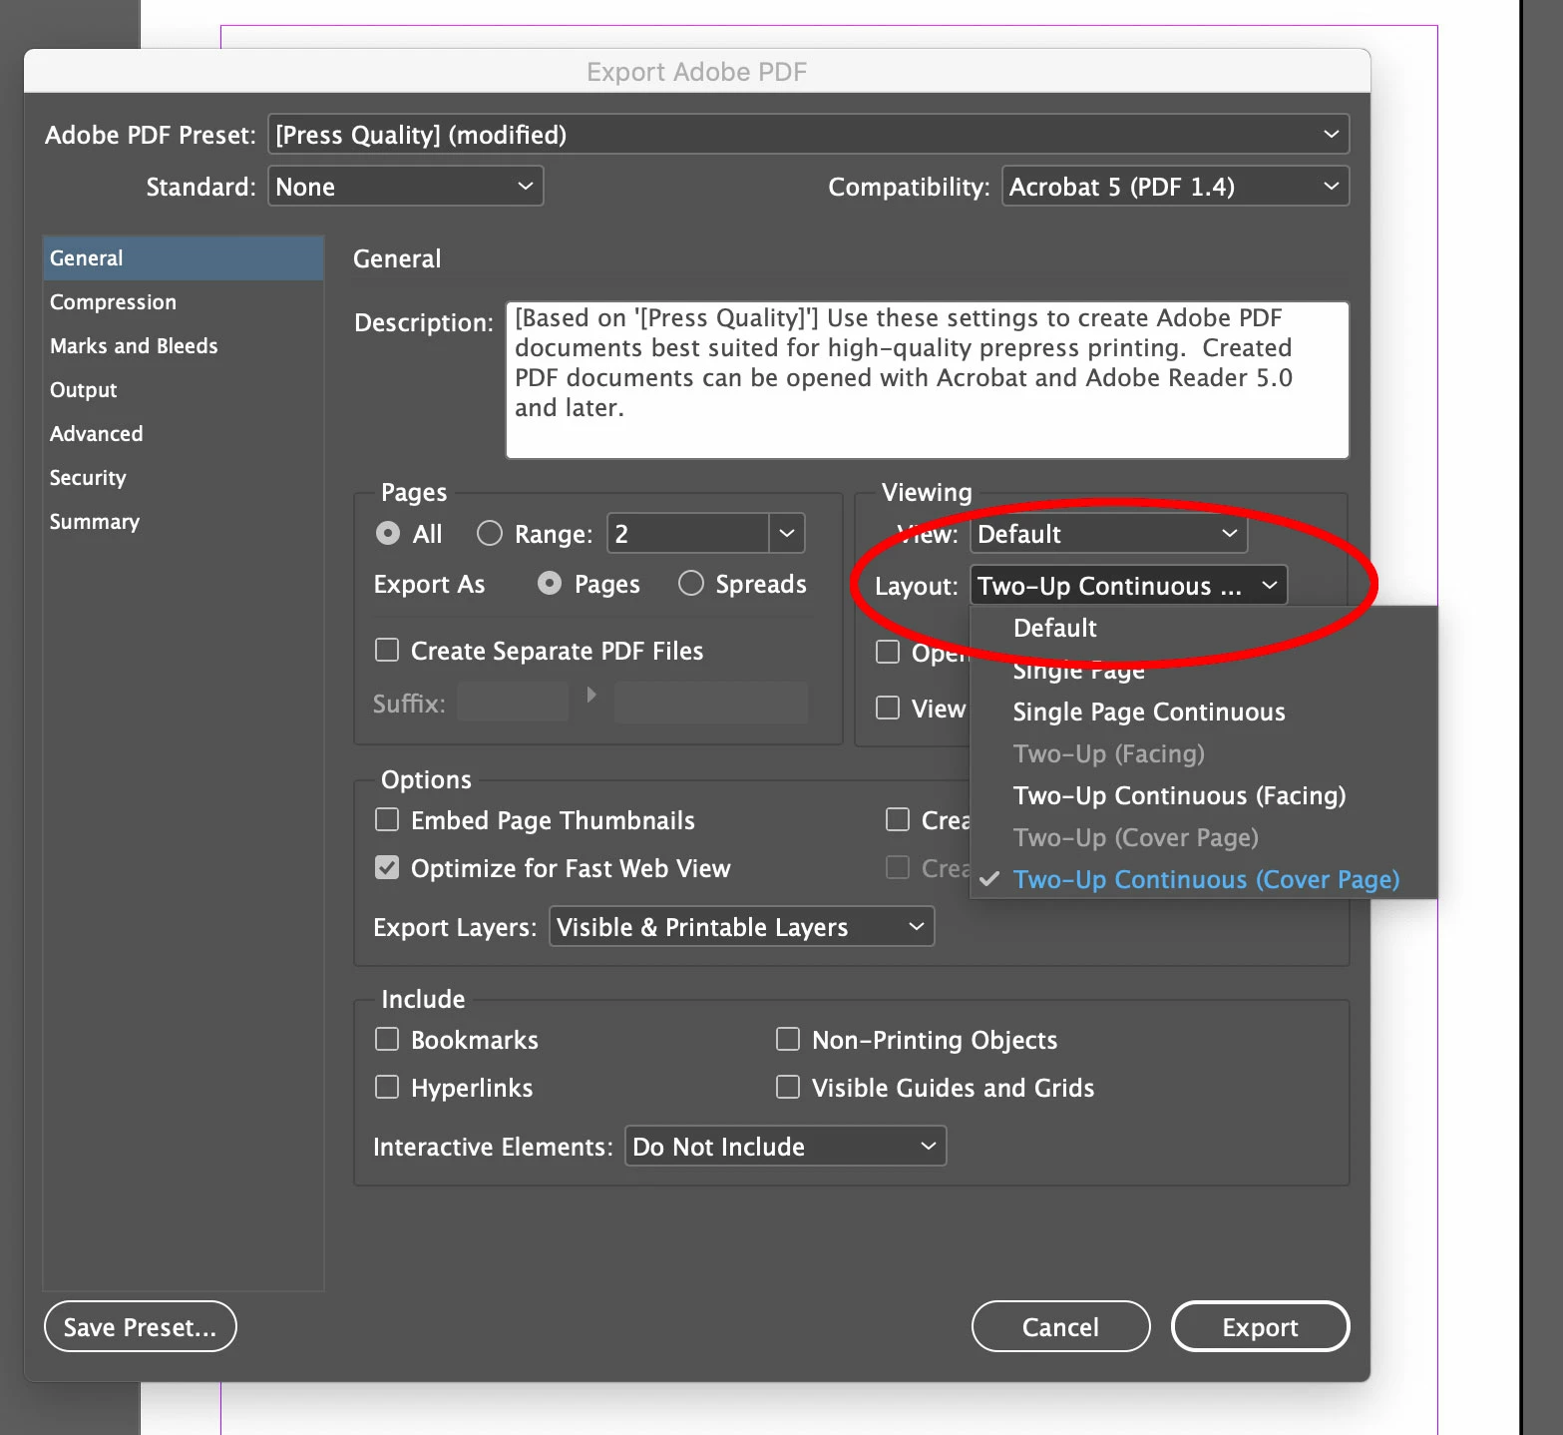Enable Embed Page Thumbnails checkbox
This screenshot has height=1435, width=1563.
(x=387, y=820)
